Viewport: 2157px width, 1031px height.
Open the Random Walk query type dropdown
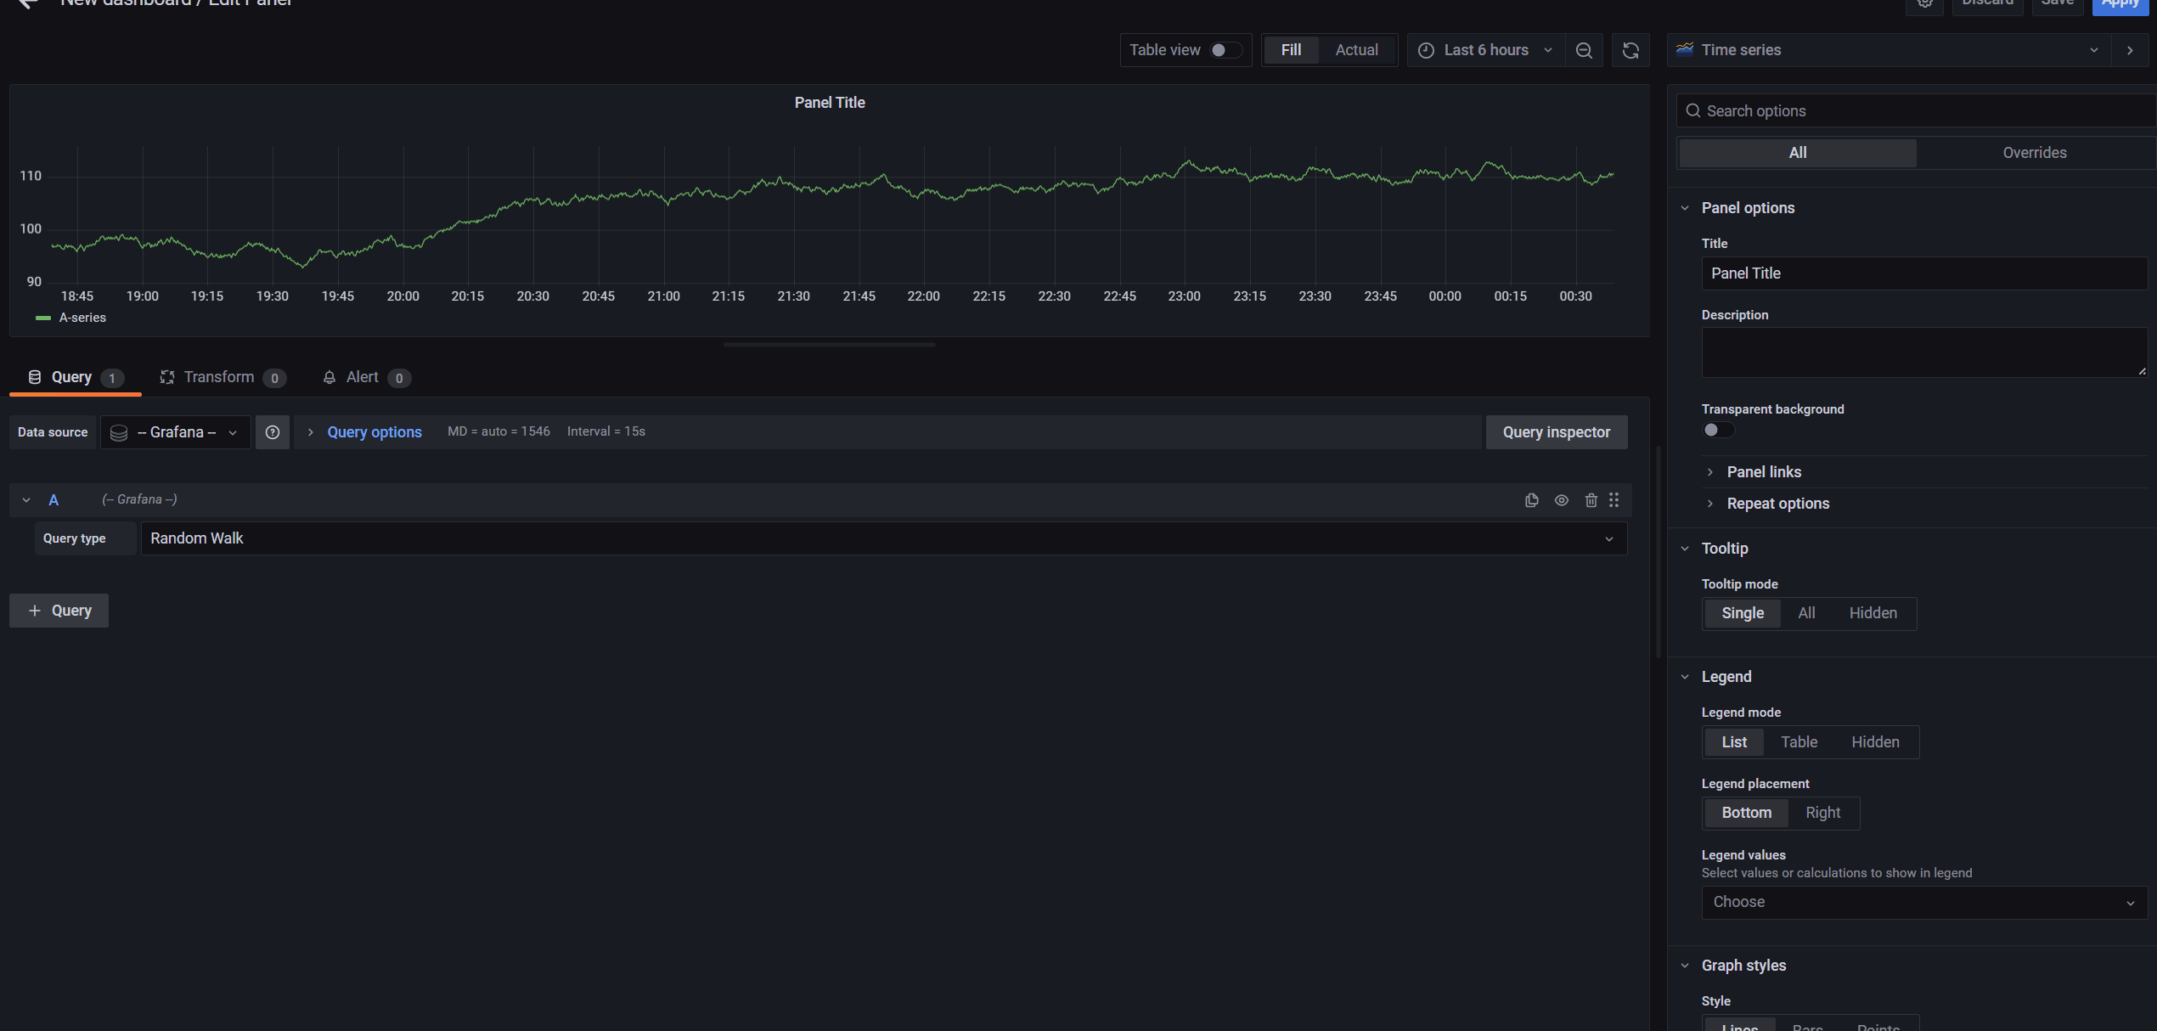(883, 538)
